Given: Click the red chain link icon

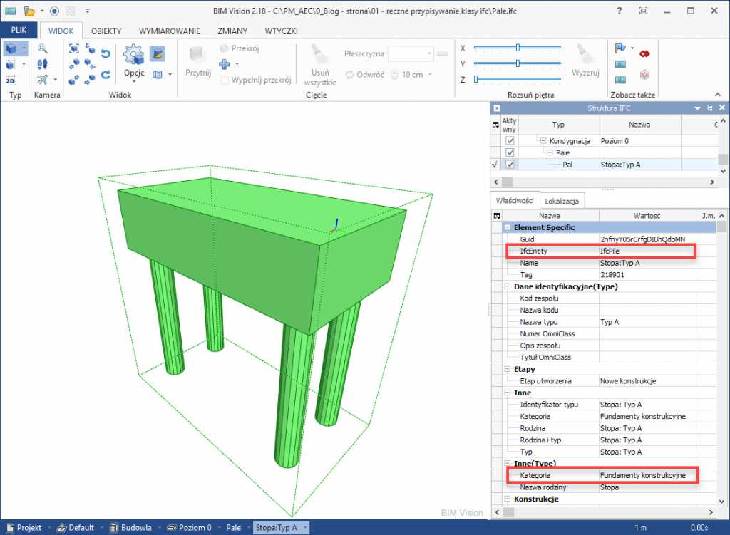Looking at the screenshot, I should (x=644, y=53).
